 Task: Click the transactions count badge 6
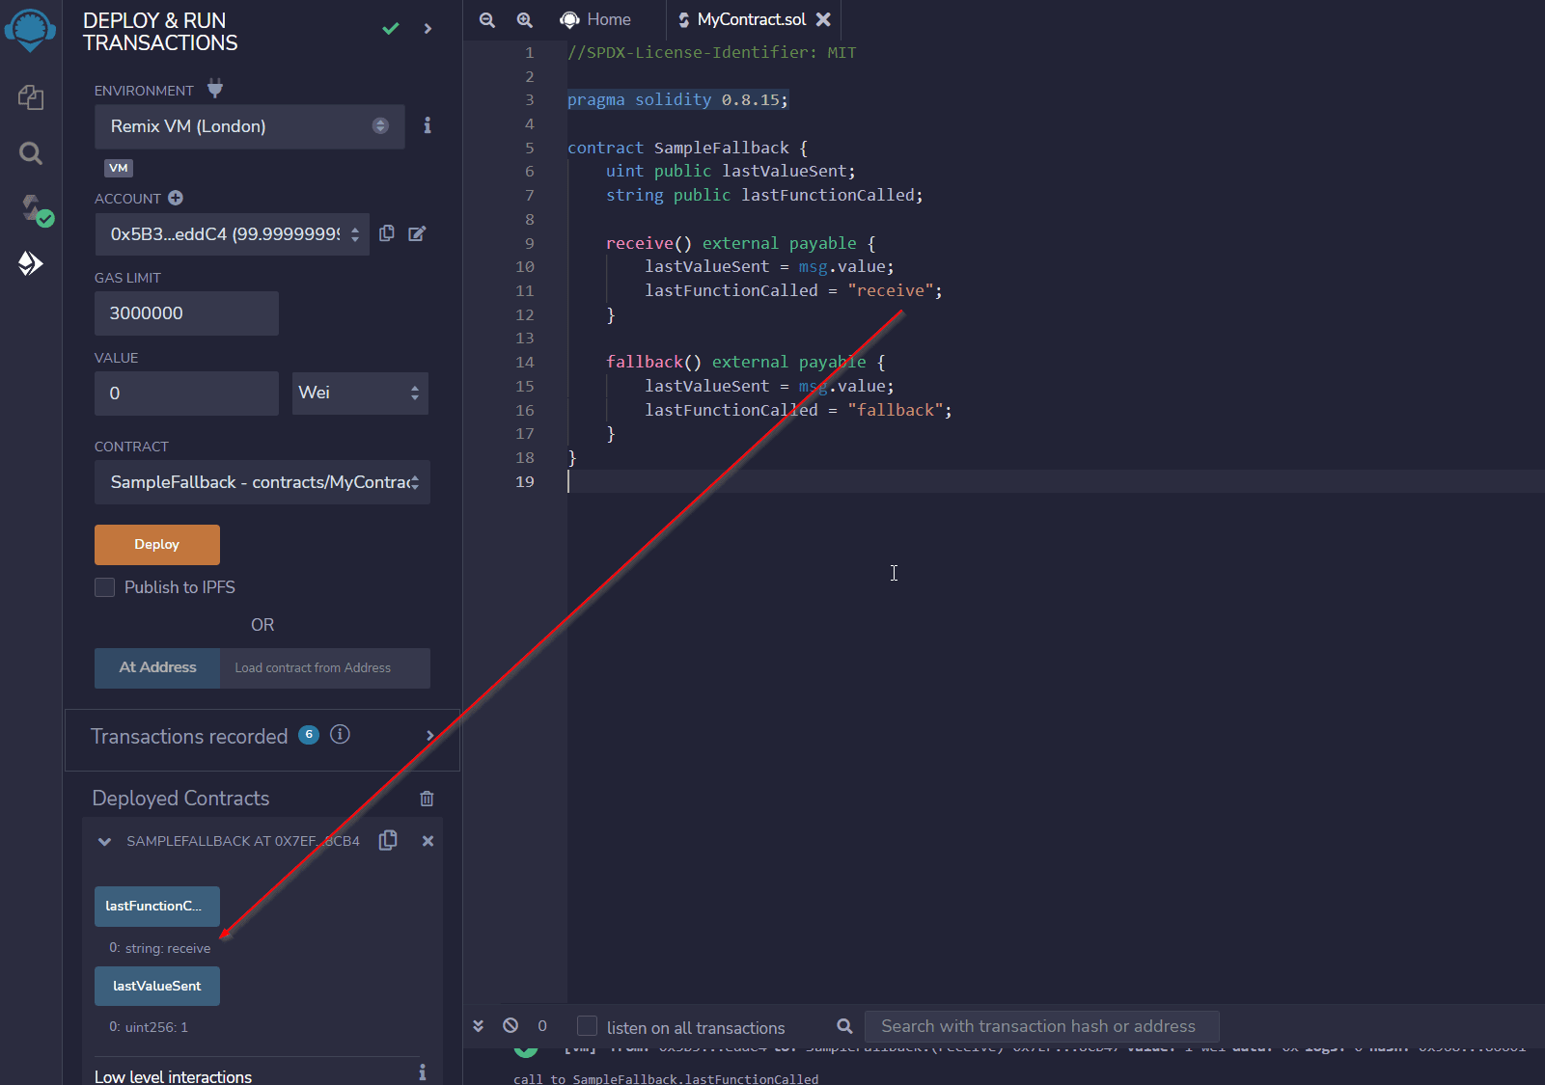point(309,735)
